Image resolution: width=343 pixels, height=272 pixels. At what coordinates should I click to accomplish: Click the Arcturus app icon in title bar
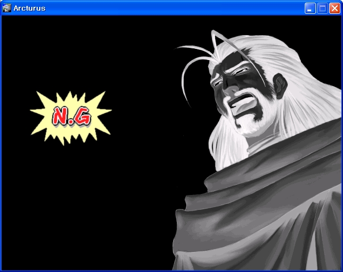coord(6,8)
